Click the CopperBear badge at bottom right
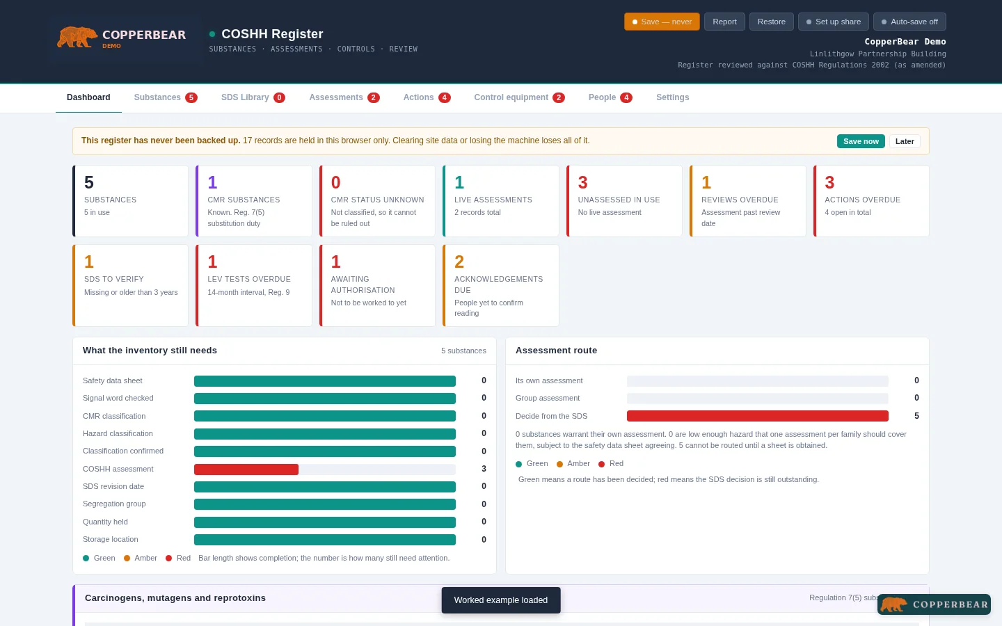This screenshot has height=626, width=1002. 934,604
